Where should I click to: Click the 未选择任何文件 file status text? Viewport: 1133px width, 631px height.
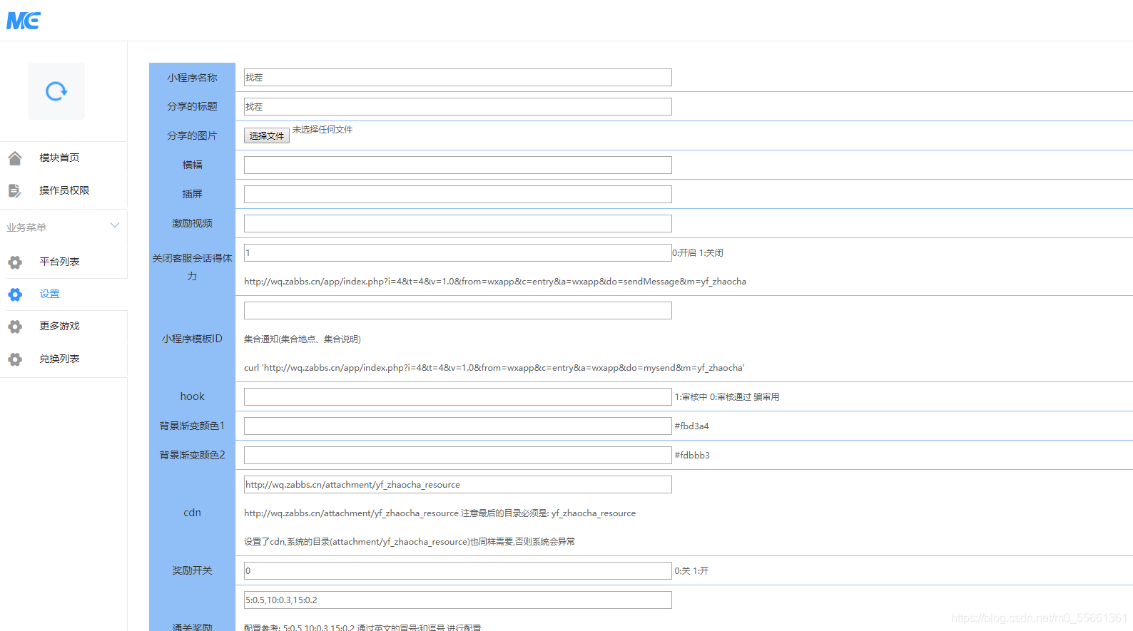[322, 130]
